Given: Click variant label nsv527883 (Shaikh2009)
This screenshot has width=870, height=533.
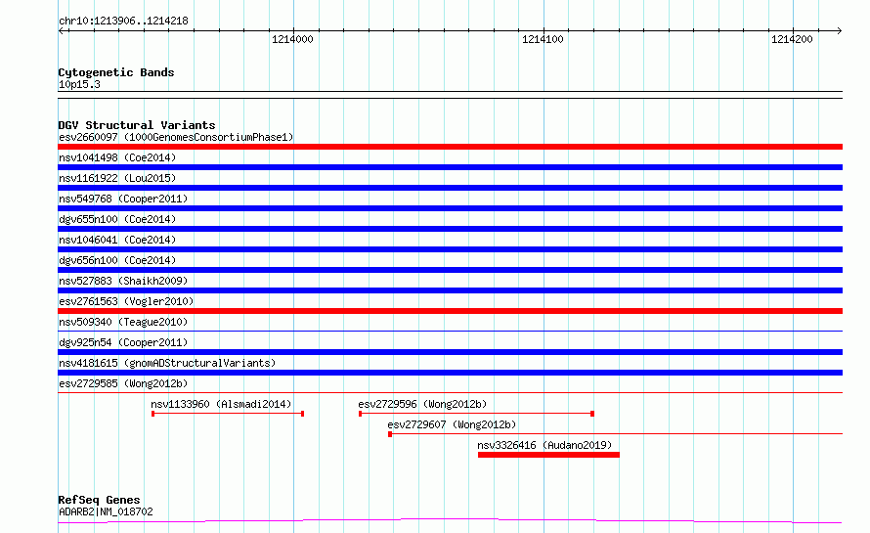Looking at the screenshot, I should [x=123, y=281].
